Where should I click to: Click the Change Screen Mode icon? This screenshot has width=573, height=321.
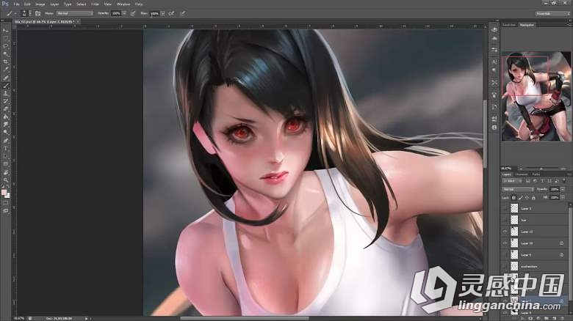(x=5, y=211)
